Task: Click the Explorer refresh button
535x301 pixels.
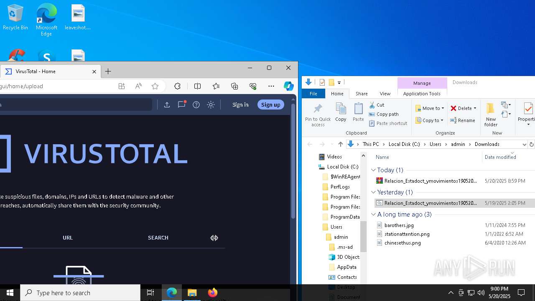Action: 531,144
